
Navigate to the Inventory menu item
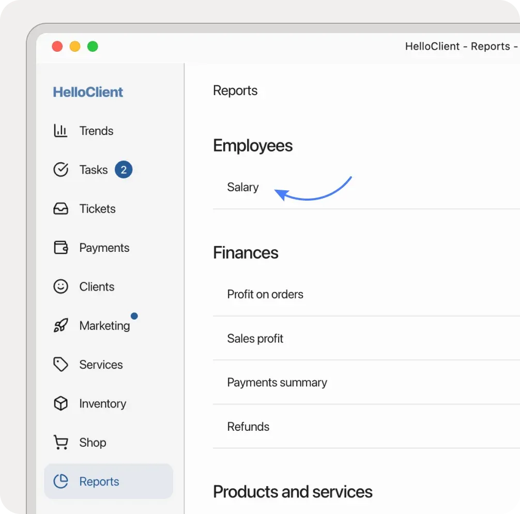[102, 403]
